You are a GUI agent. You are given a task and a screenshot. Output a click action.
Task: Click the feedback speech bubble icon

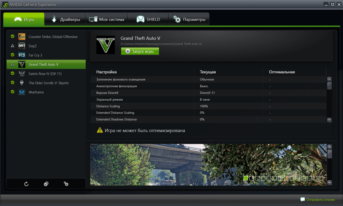303,200
